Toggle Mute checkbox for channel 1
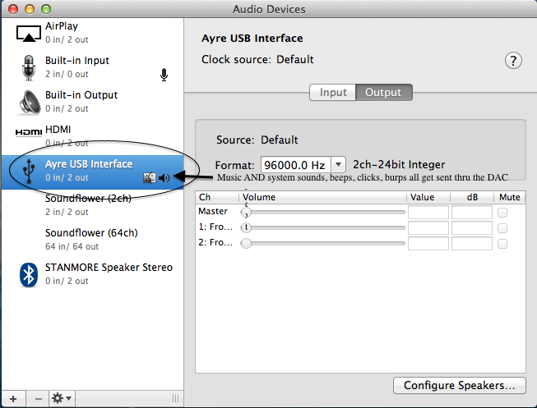Screen dimensions: 537x408 tap(502, 228)
